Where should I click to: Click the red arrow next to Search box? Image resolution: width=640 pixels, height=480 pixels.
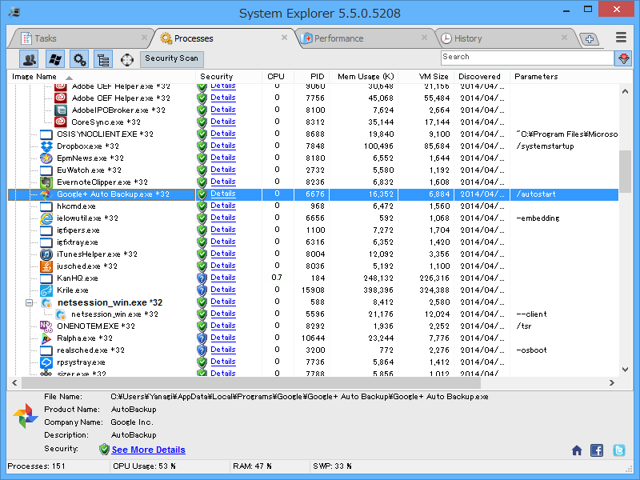coord(623,57)
